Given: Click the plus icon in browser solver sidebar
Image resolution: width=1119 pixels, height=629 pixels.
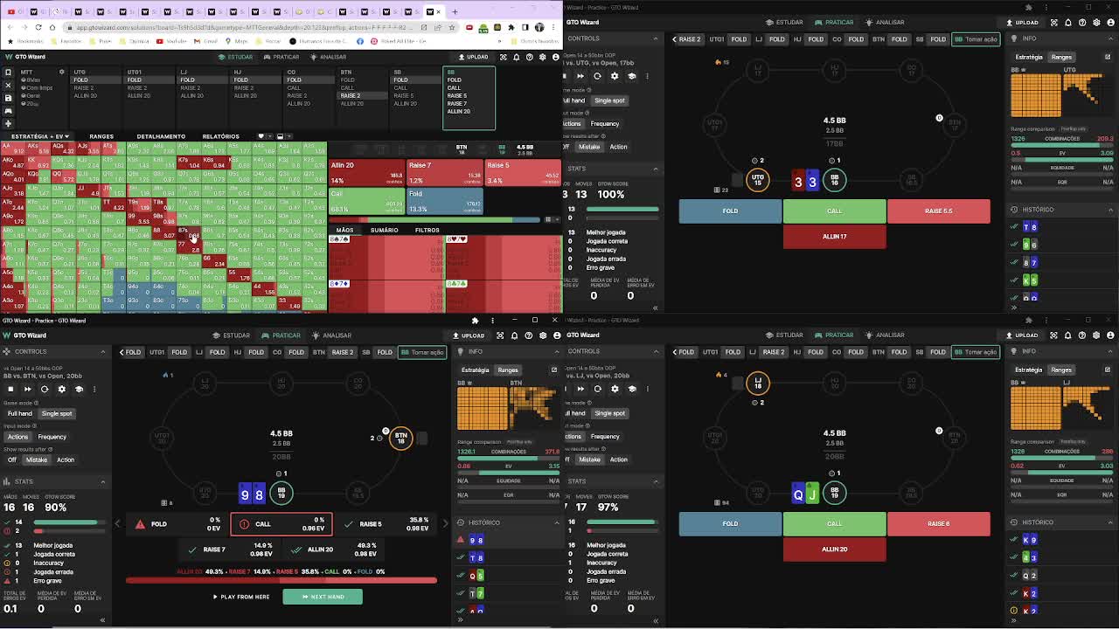Looking at the screenshot, I should tap(8, 123).
